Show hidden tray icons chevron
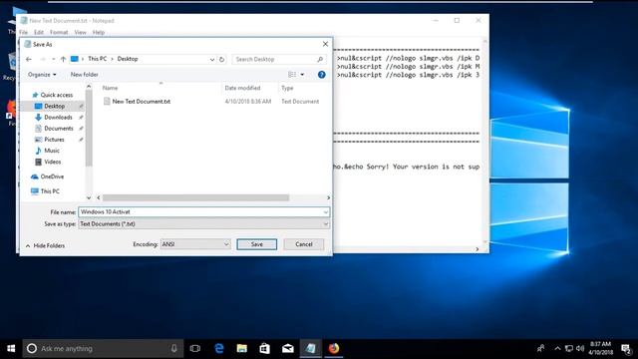Image resolution: width=638 pixels, height=359 pixels. (x=557, y=348)
